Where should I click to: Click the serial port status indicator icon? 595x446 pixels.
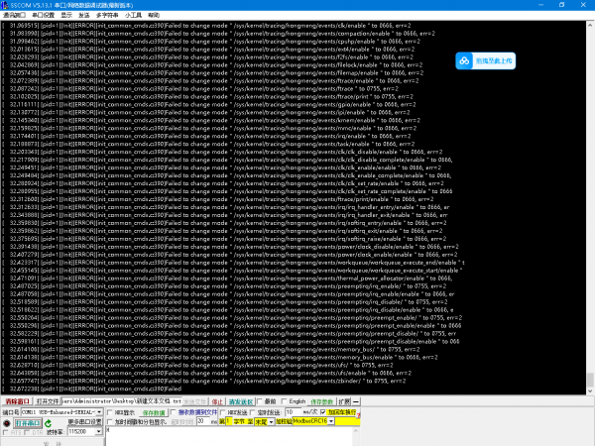coord(8,423)
